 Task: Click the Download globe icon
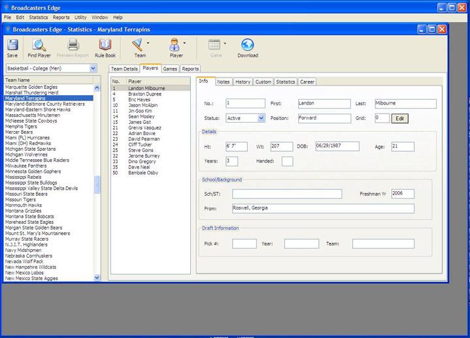tap(248, 45)
